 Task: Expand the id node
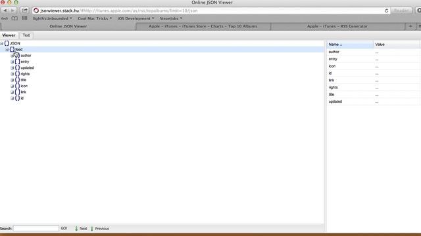[12, 98]
